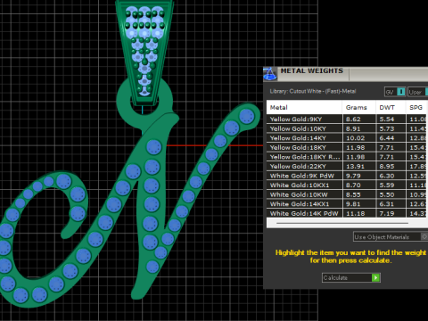This screenshot has width=428, height=321.
Task: Click the 5.59 DWT value
Action: pyautogui.click(x=387, y=185)
